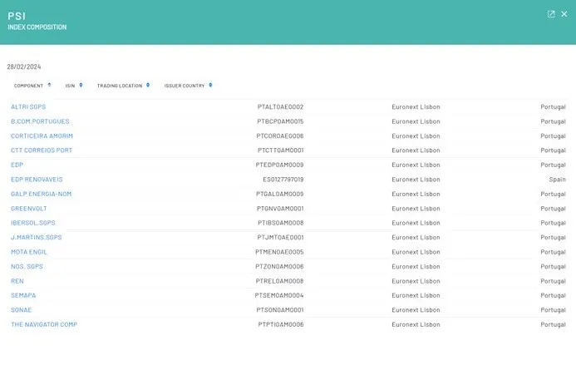Open EDP RENOVAVEIS component link
The width and height of the screenshot is (576, 365).
pyautogui.click(x=37, y=180)
